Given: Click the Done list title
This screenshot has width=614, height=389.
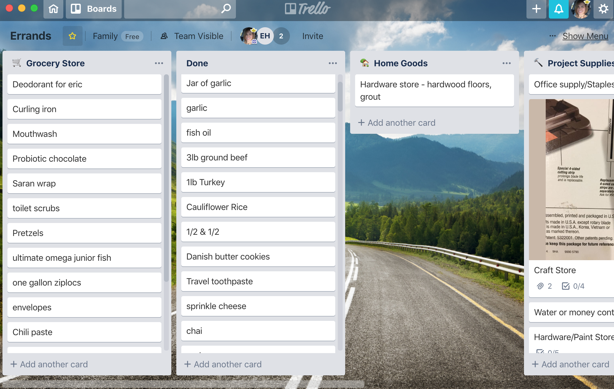Looking at the screenshot, I should pyautogui.click(x=197, y=63).
